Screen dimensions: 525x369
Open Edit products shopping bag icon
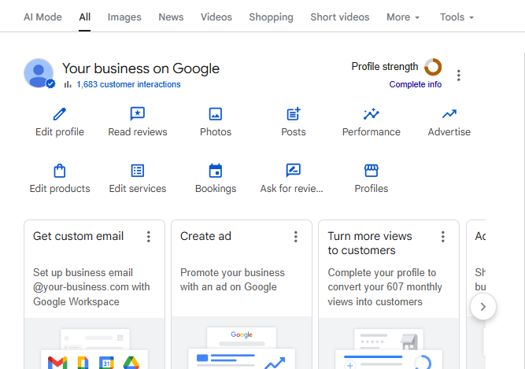(60, 171)
